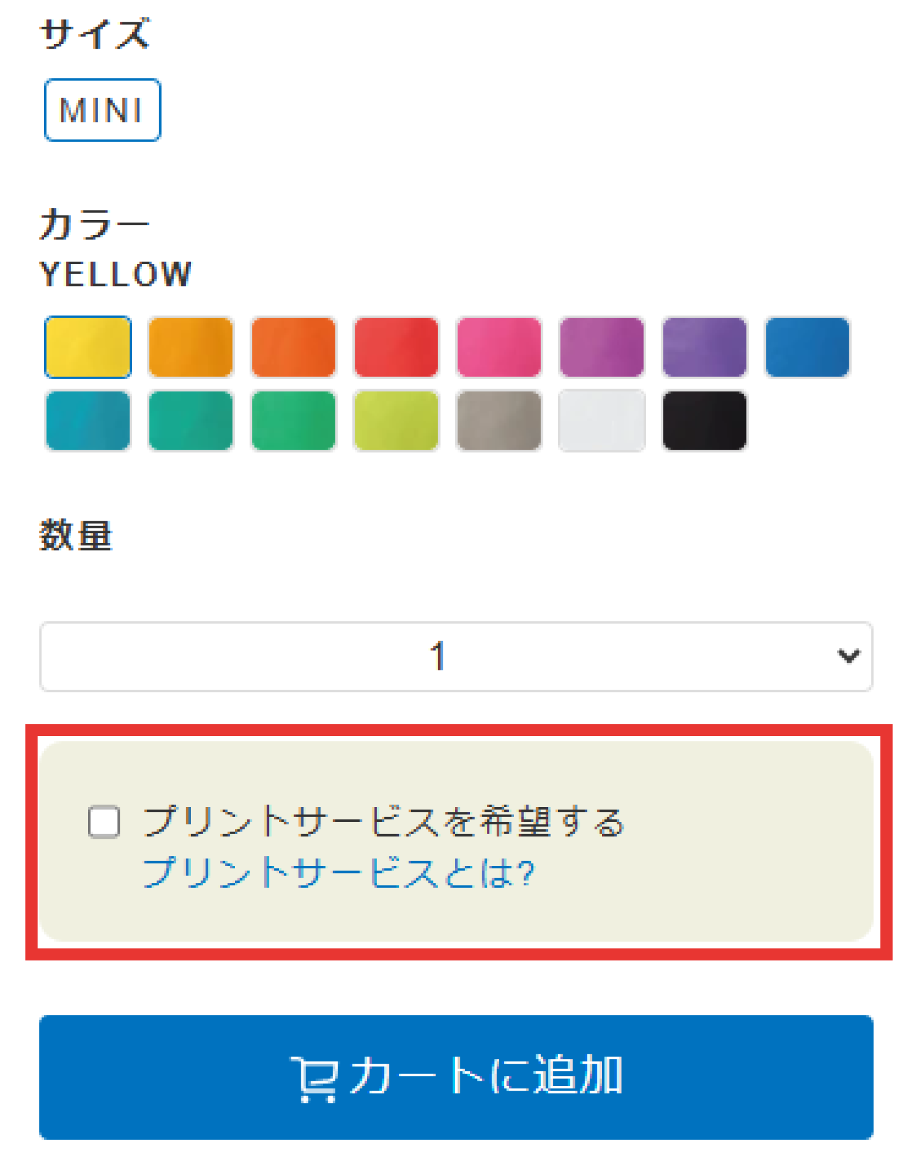
Task: Select the green color swatch
Action: [x=293, y=420]
